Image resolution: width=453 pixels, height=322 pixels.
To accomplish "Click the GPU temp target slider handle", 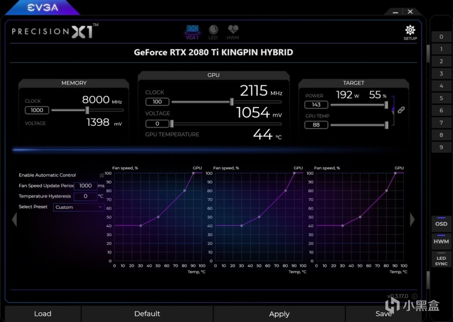I will coord(386,125).
